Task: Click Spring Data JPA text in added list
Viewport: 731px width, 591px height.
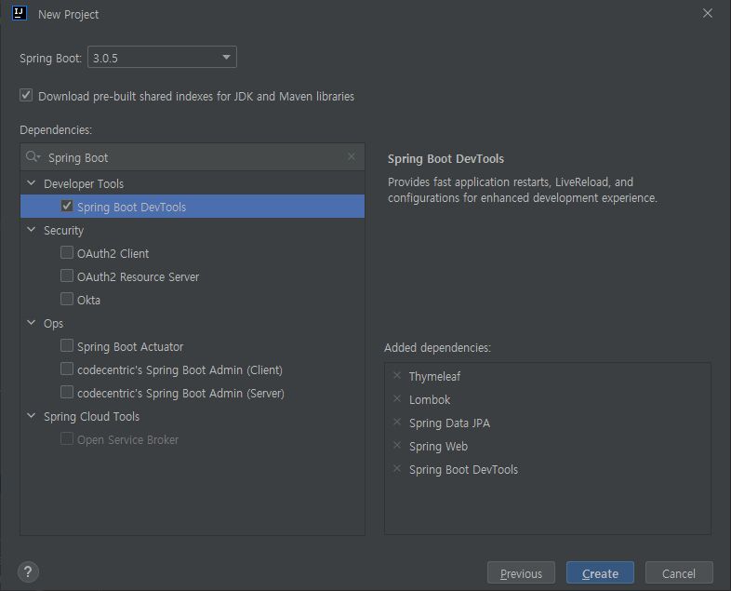Action: coord(450,423)
